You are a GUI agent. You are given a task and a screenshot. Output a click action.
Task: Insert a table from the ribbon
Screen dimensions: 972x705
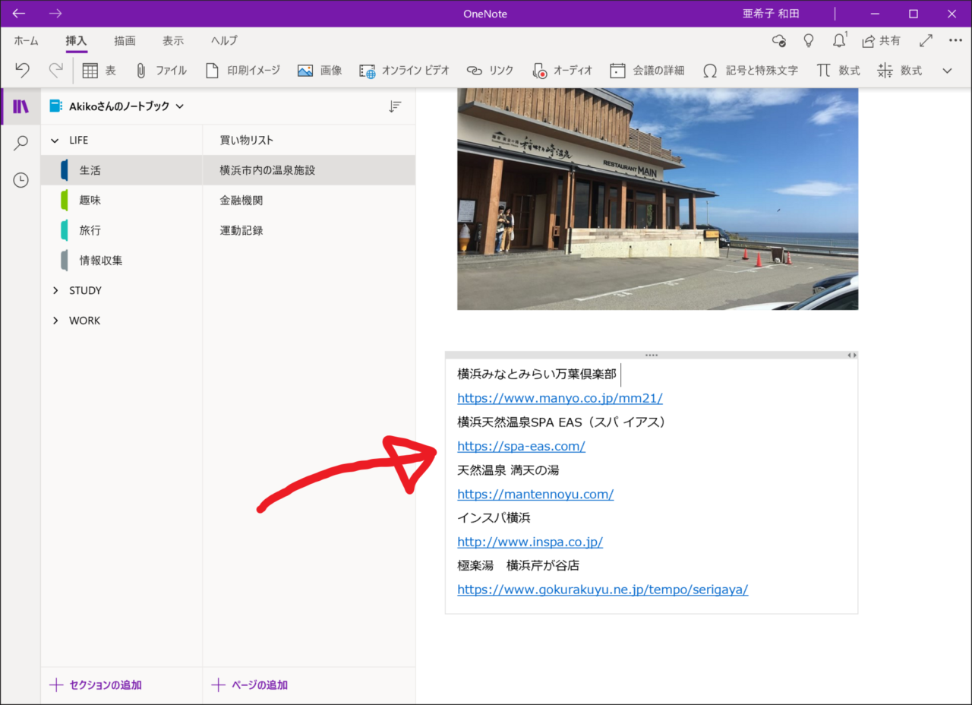point(99,71)
